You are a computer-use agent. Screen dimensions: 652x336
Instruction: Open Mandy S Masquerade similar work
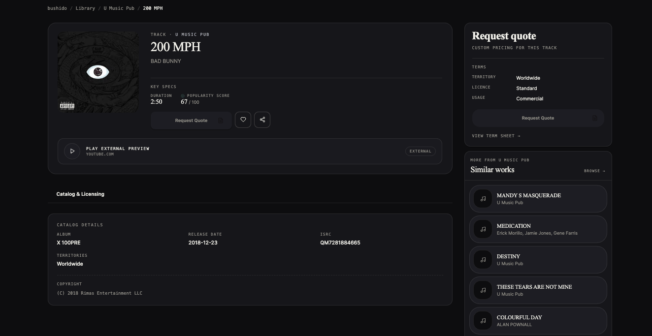point(538,199)
